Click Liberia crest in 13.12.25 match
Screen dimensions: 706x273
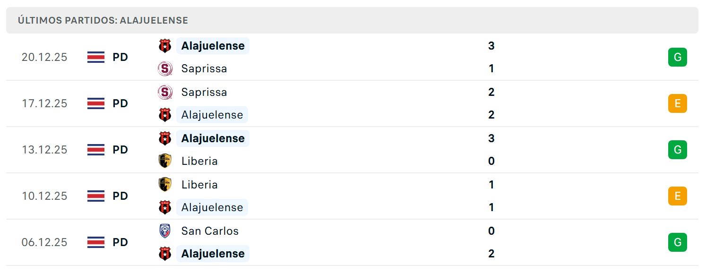click(x=164, y=161)
